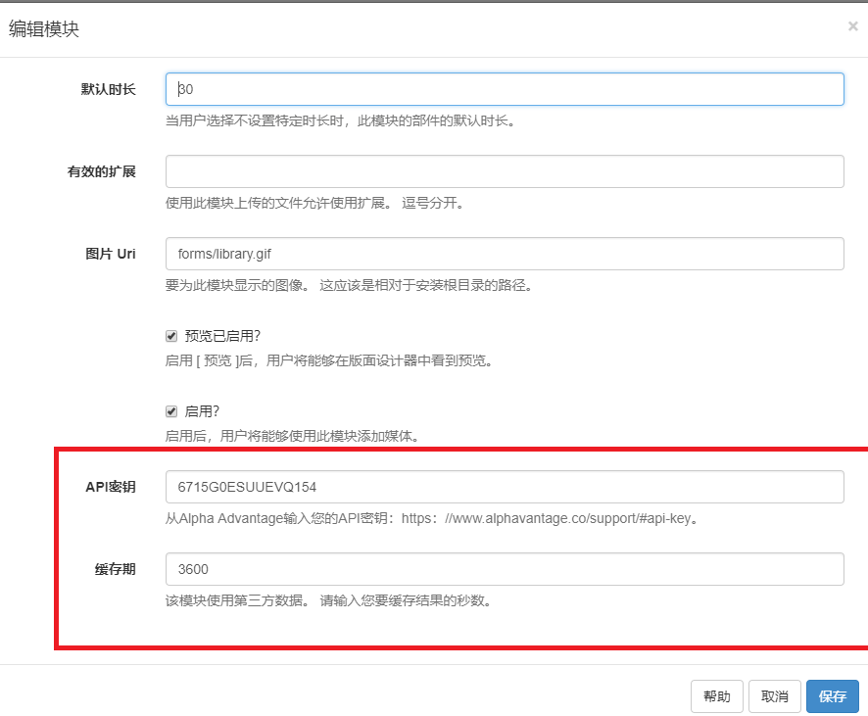Click the help text 启用后,用户将能够使用此模块添加媒体
Screen dimensions: 868x716
click(x=293, y=436)
